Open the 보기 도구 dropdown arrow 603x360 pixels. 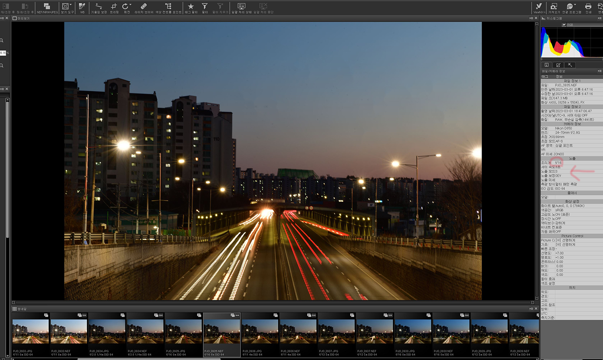pos(71,5)
